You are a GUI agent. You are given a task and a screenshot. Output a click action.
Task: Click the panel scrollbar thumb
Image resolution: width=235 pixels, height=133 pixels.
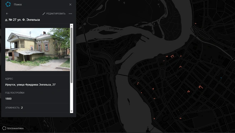tap(72, 55)
